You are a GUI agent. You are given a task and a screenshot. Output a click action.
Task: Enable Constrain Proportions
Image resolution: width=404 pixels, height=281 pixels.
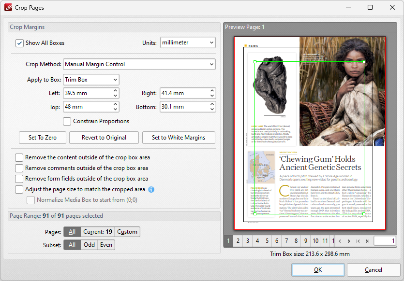point(67,121)
